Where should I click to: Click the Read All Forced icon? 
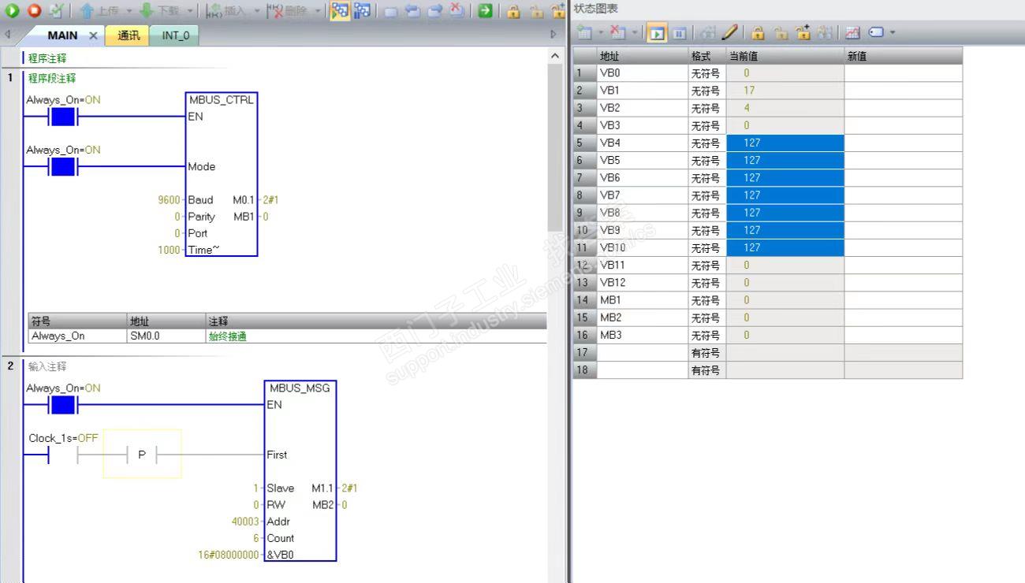coord(826,32)
